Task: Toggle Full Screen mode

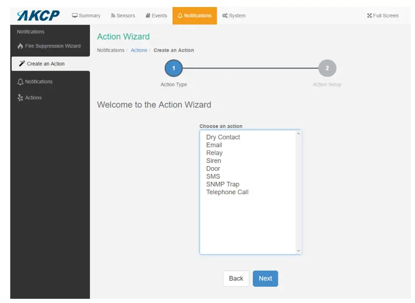Action: [x=383, y=16]
